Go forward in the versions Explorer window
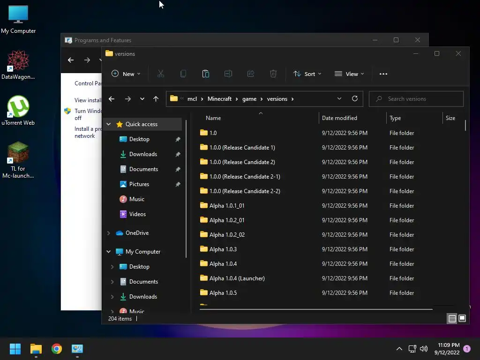 pyautogui.click(x=128, y=99)
